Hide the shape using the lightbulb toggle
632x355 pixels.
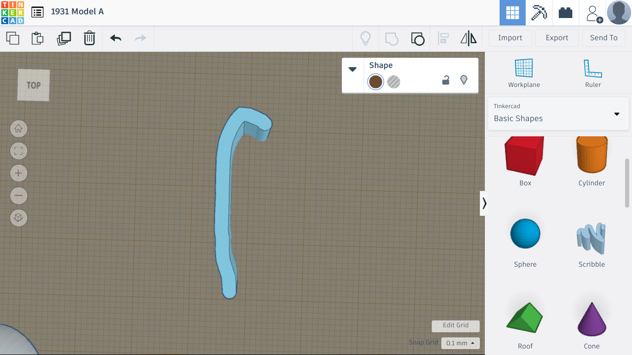point(464,80)
